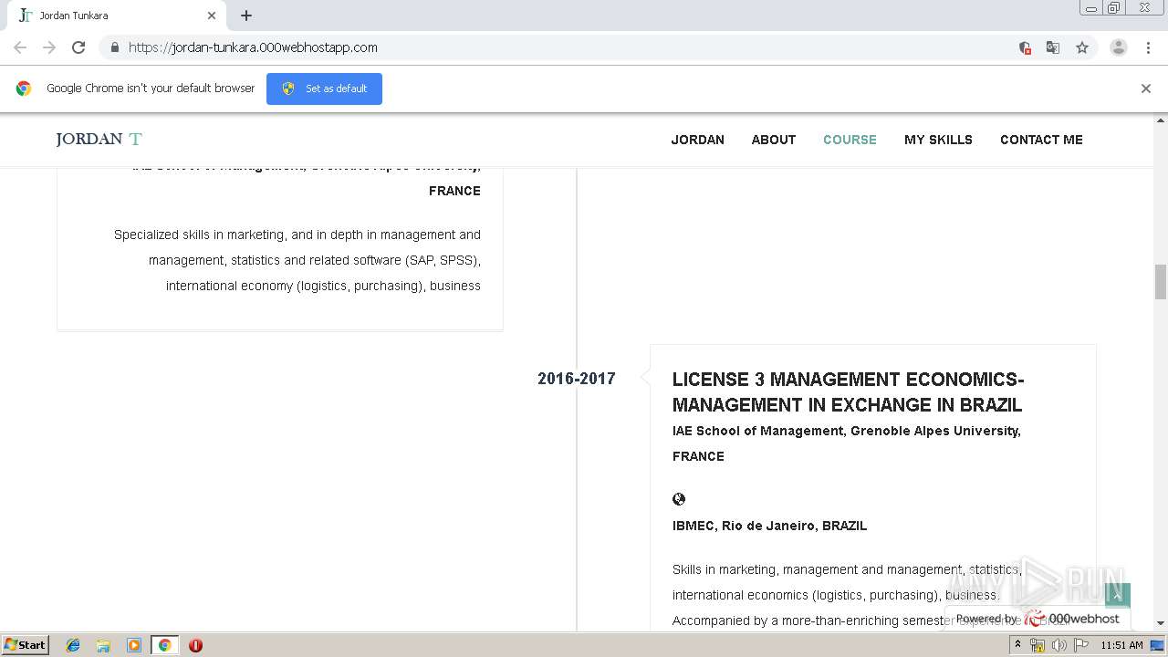Image resolution: width=1168 pixels, height=657 pixels.
Task: Click the red Opera taskbar icon
Action: [x=195, y=645]
